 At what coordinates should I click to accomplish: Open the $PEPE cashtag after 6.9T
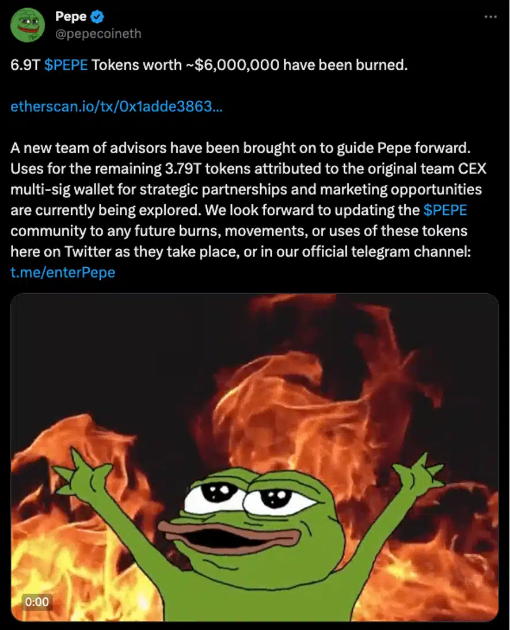(66, 64)
